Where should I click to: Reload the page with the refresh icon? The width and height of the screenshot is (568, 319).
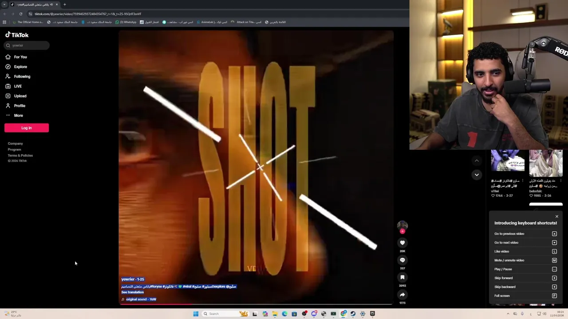coord(20,14)
